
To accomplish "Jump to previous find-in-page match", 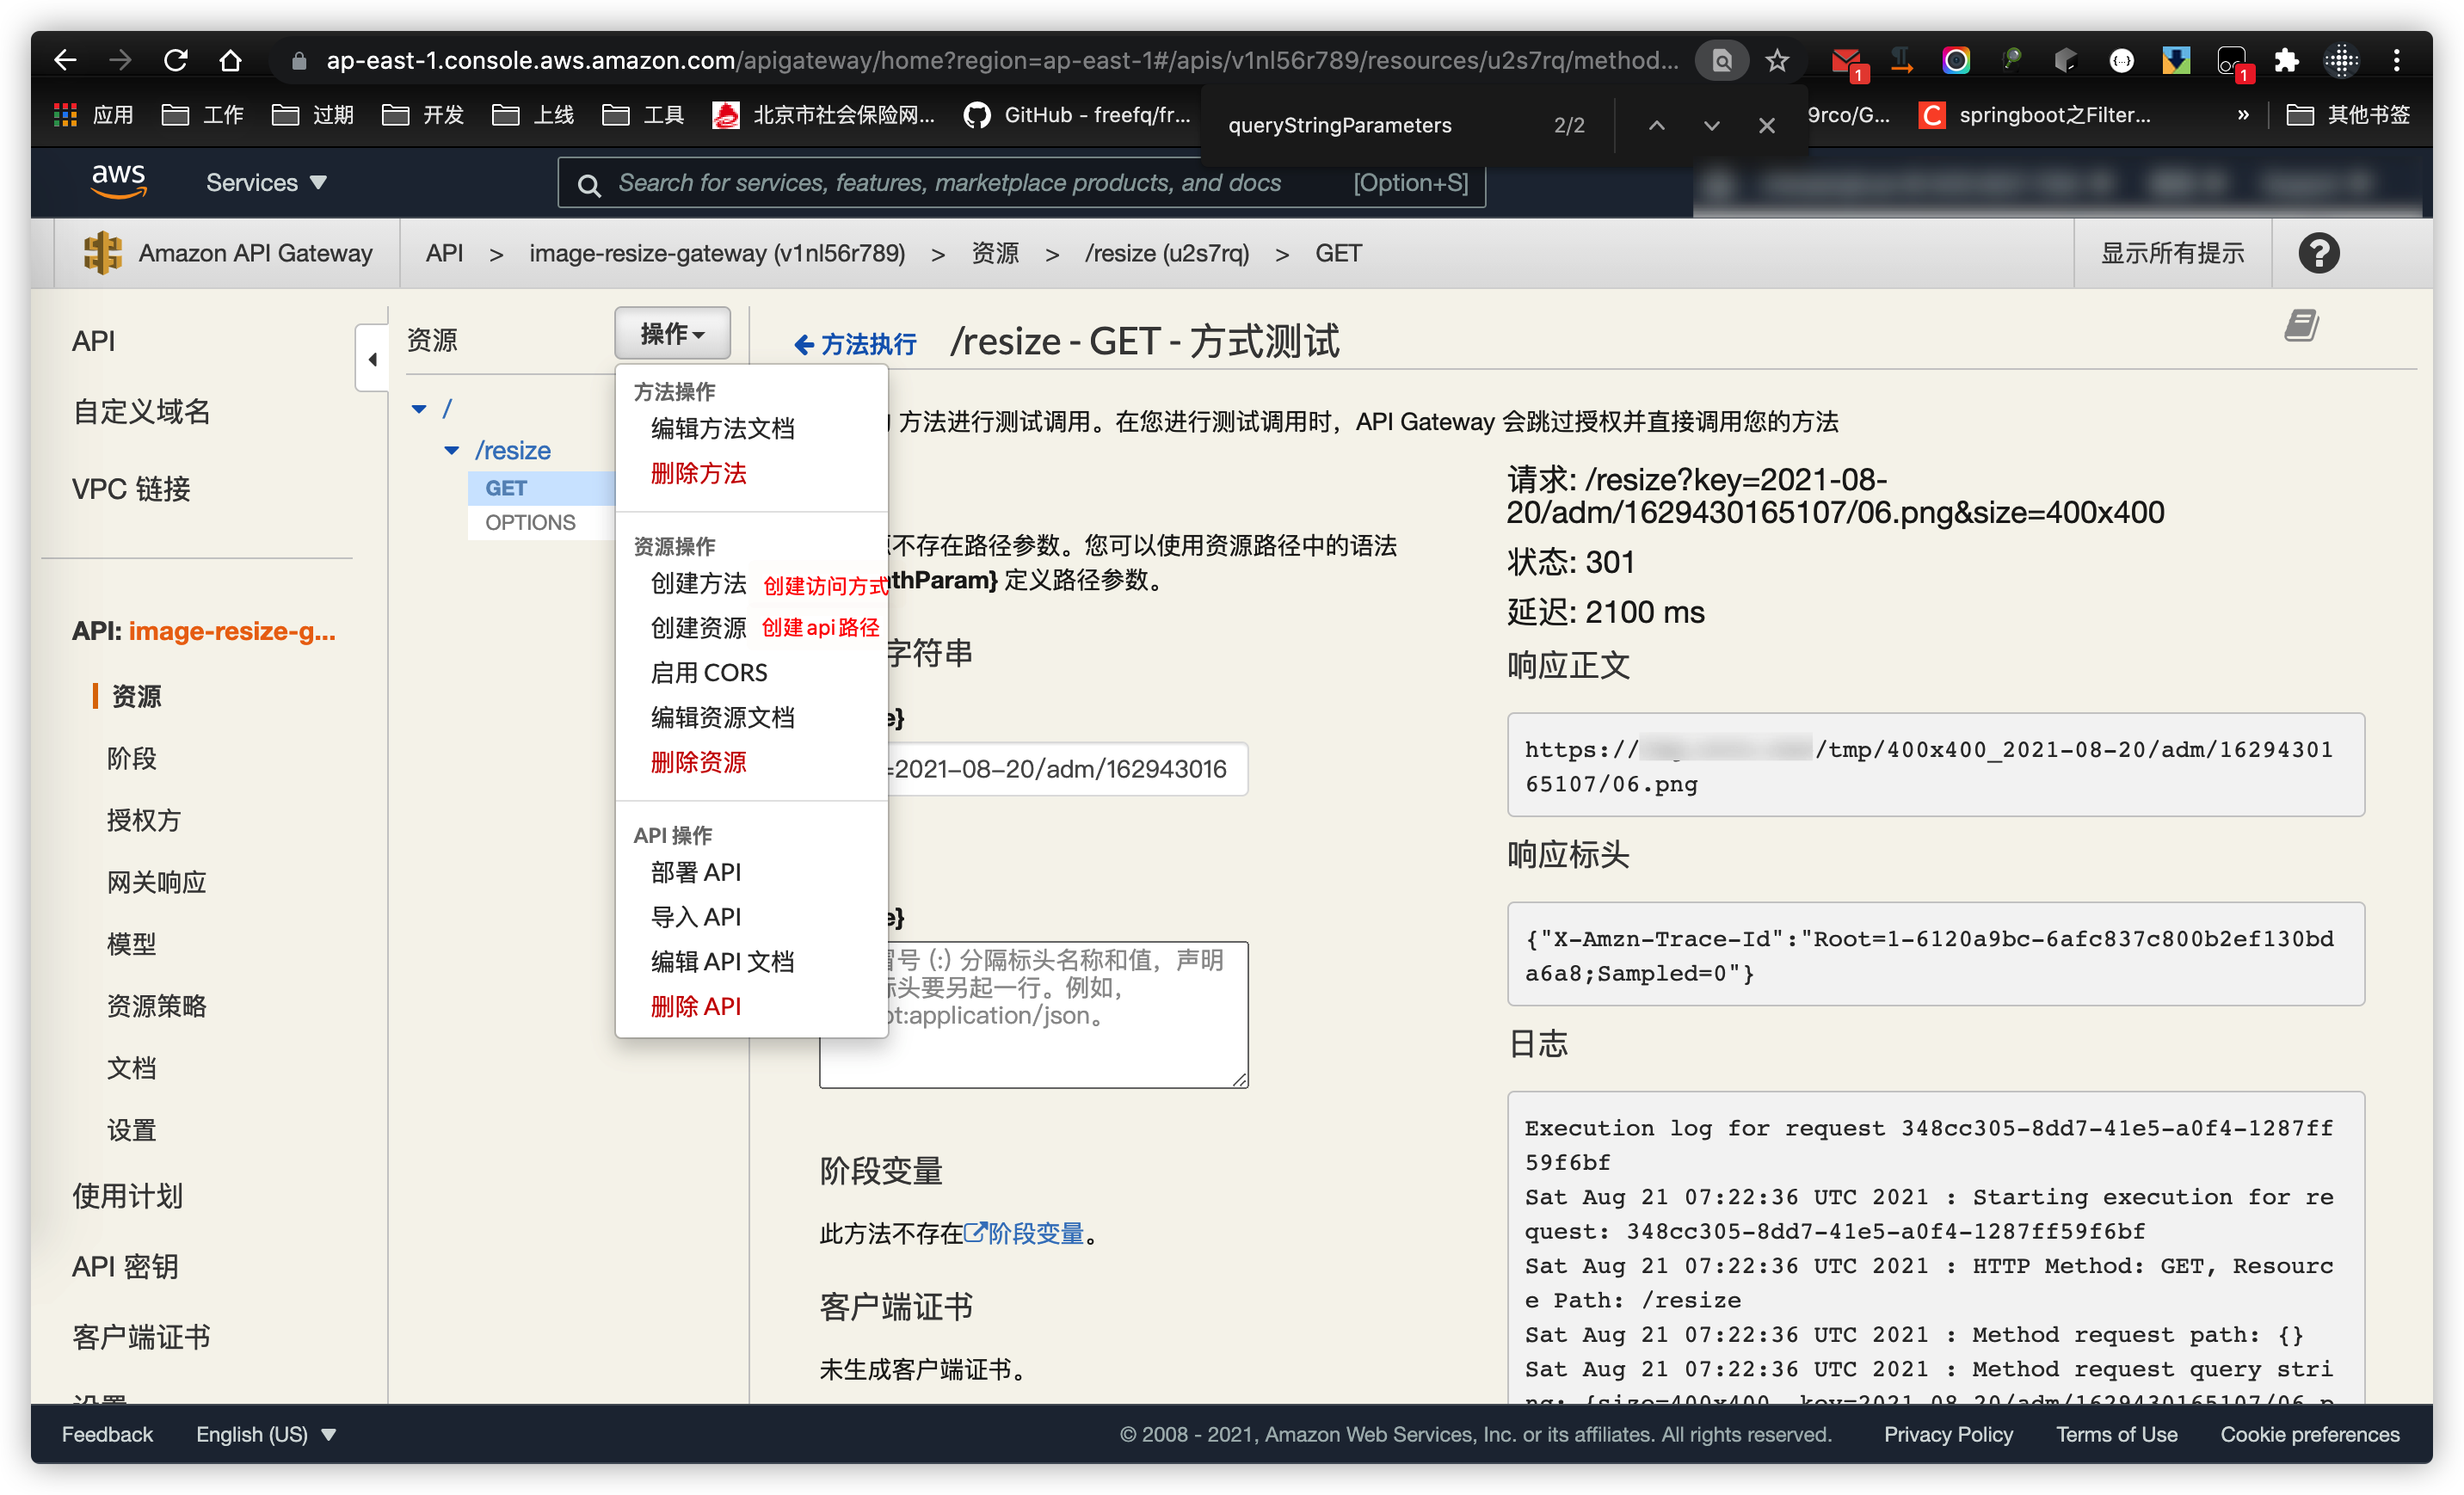I will coord(1657,125).
